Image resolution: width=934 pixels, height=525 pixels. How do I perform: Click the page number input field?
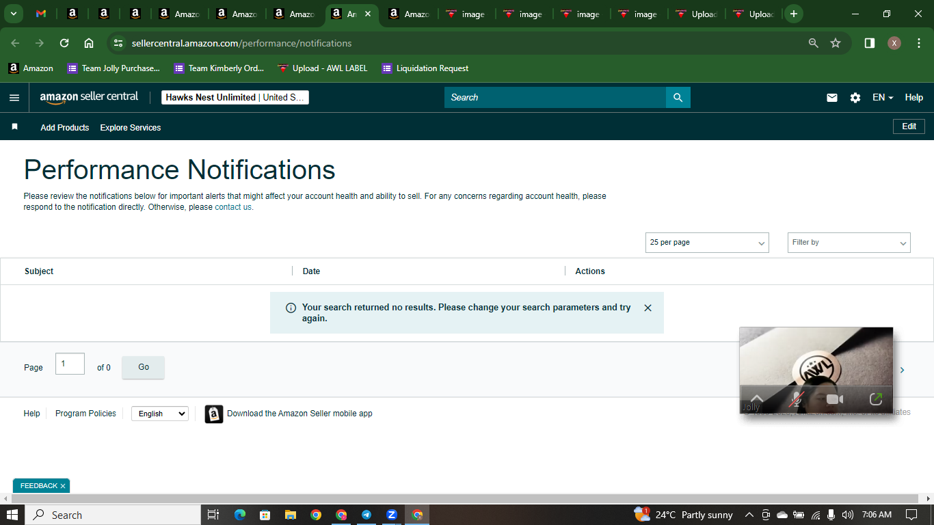pos(70,364)
